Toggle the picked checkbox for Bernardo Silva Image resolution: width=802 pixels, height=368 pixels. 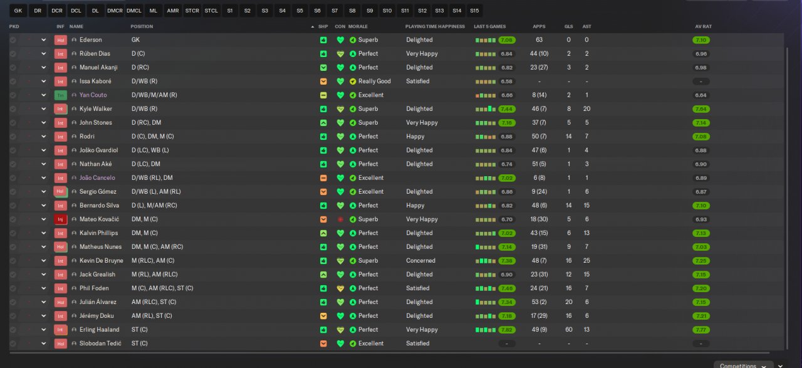point(13,206)
